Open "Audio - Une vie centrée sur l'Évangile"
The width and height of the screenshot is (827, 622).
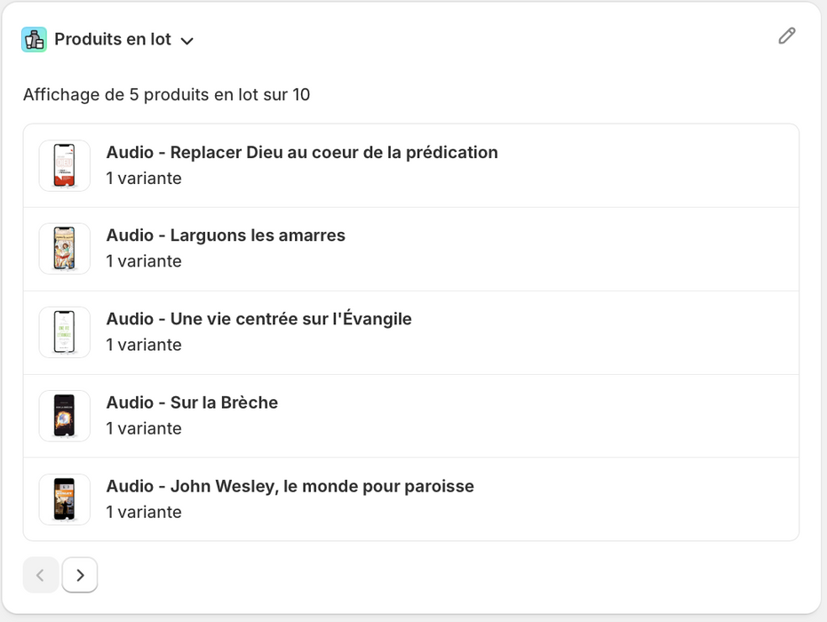pos(258,318)
